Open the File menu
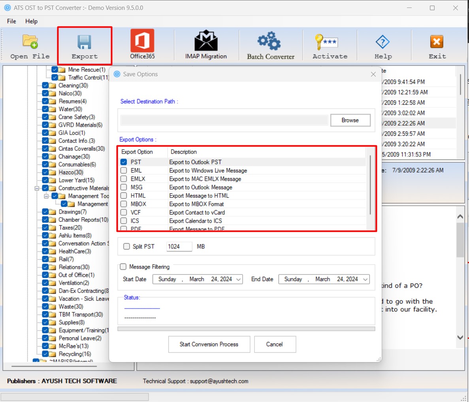Image resolution: width=469 pixels, height=402 pixels. click(x=11, y=21)
